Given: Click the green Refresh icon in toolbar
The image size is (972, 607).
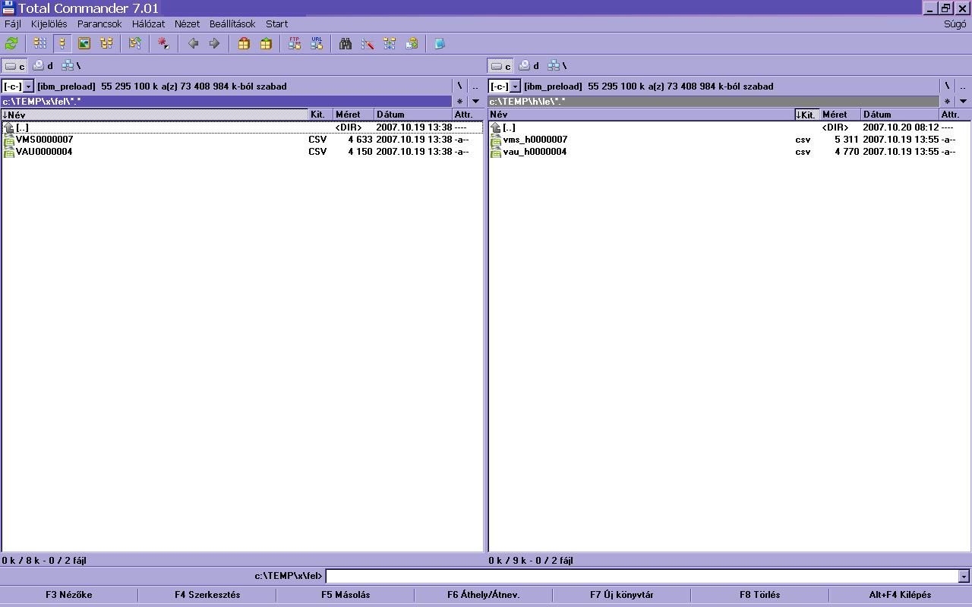Looking at the screenshot, I should coord(11,44).
